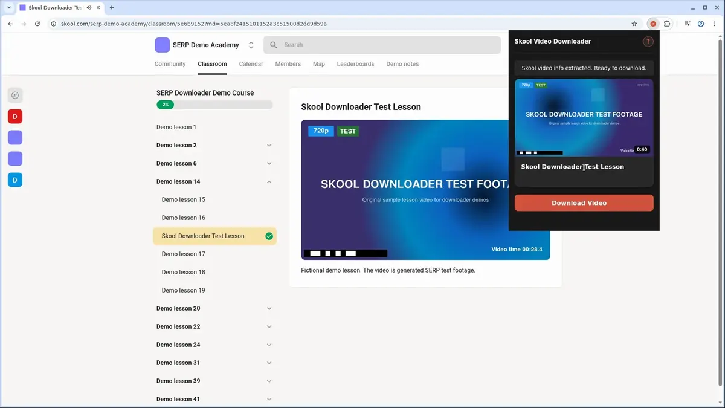Collapse Demo lesson 14 section

click(269, 182)
